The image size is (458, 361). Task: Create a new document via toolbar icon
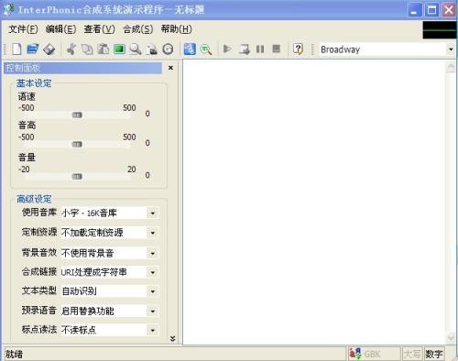(x=16, y=49)
